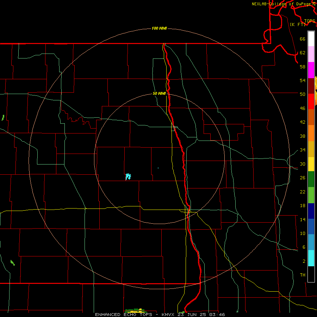
Task: Click the "34" scale value
Action: pos(303,150)
